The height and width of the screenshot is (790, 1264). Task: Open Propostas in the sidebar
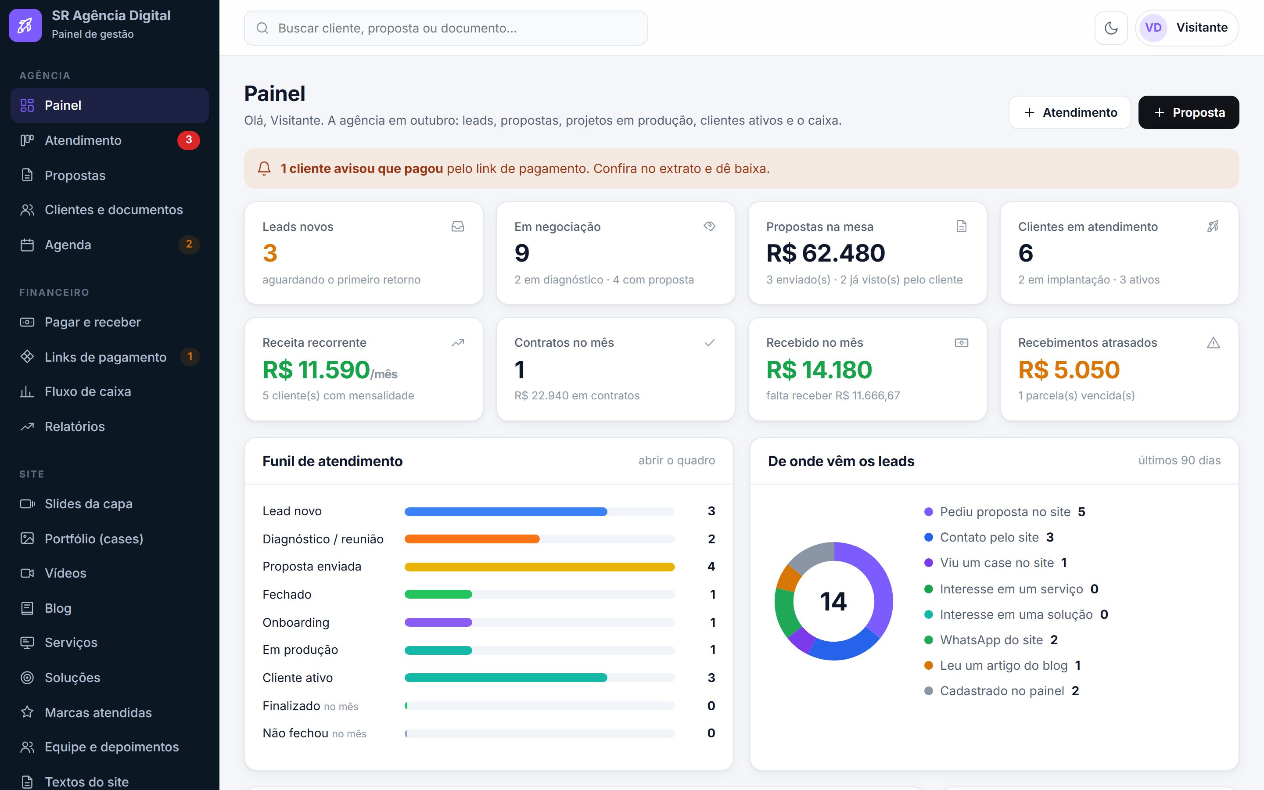[x=110, y=175]
